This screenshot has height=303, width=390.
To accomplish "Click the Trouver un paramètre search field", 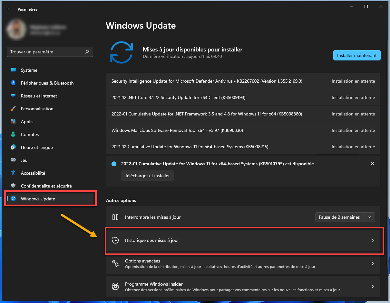I will tap(50, 52).
